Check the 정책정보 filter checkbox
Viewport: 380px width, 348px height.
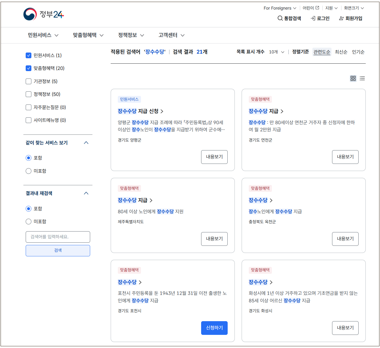coord(29,94)
